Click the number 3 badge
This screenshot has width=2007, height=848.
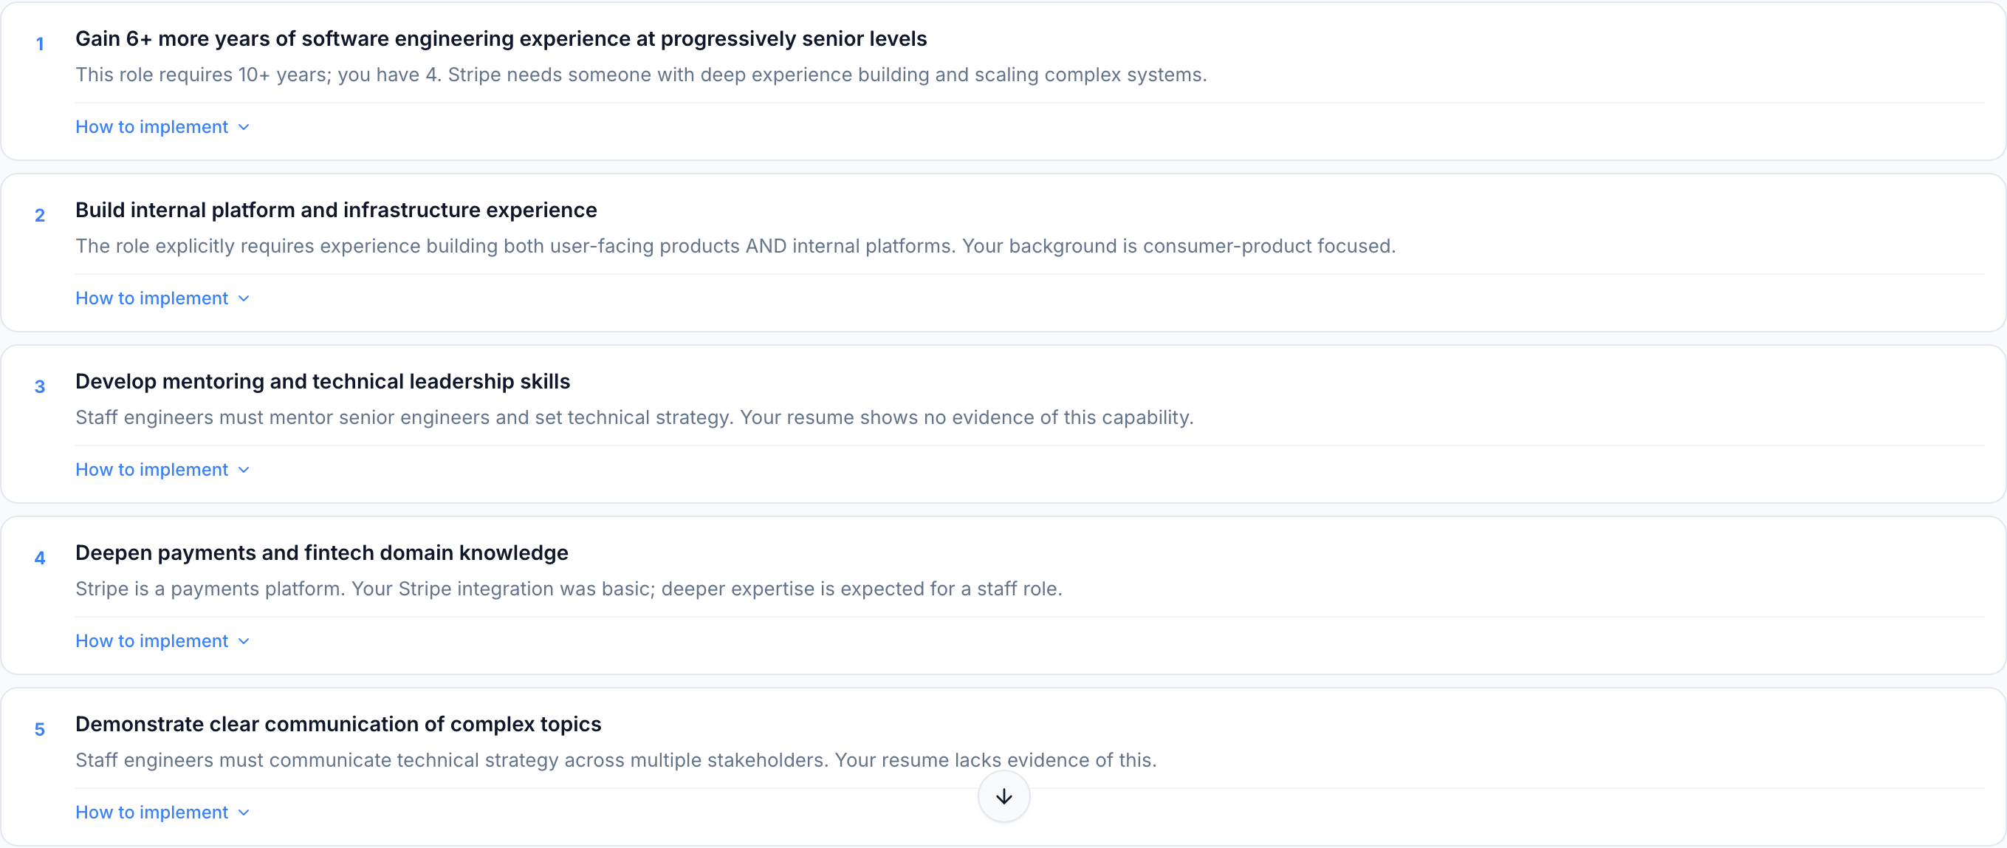point(40,387)
